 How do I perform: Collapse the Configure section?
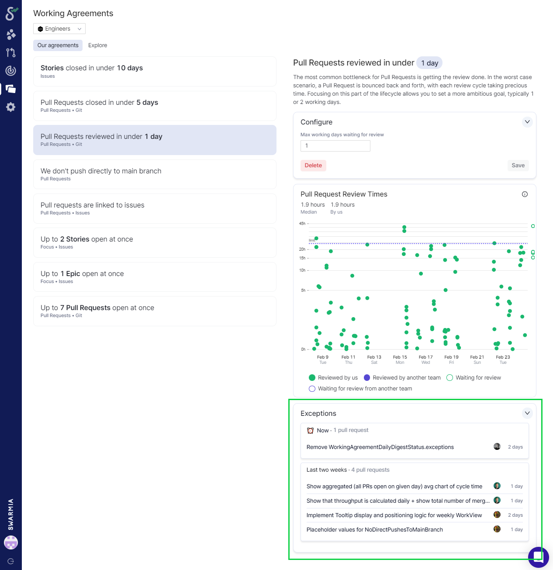[527, 122]
